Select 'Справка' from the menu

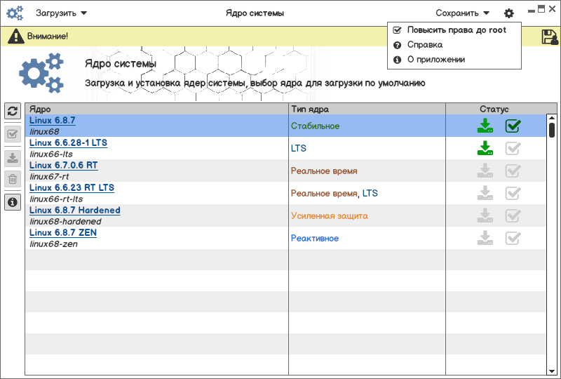click(425, 45)
